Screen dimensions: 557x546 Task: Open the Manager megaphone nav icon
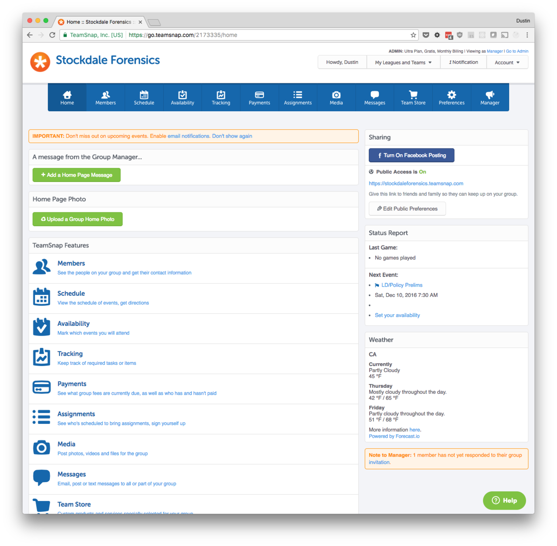pos(490,97)
